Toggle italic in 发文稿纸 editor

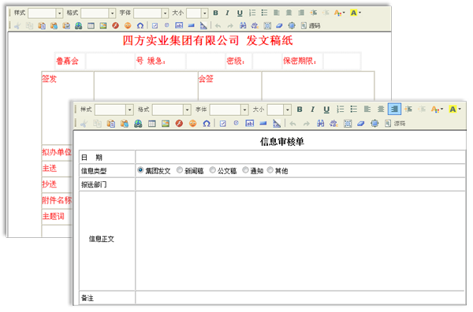228,13
